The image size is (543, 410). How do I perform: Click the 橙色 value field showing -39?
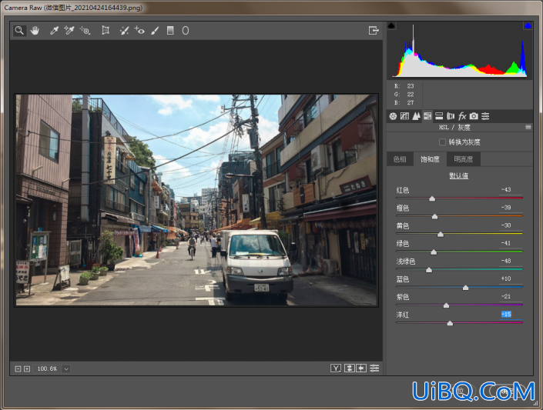tap(511, 208)
